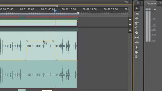
Task: Choose the Rolling Edit tool
Action: 137,23
